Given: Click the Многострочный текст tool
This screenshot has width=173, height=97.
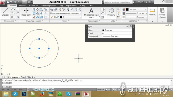Looking at the screenshot, I should click(91, 13).
